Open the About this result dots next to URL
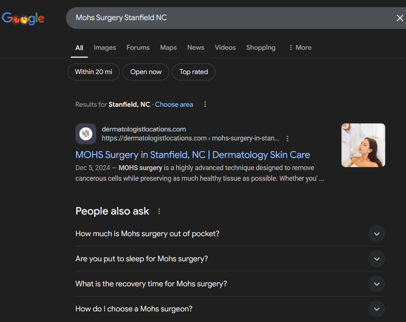The image size is (406, 322). (288, 139)
